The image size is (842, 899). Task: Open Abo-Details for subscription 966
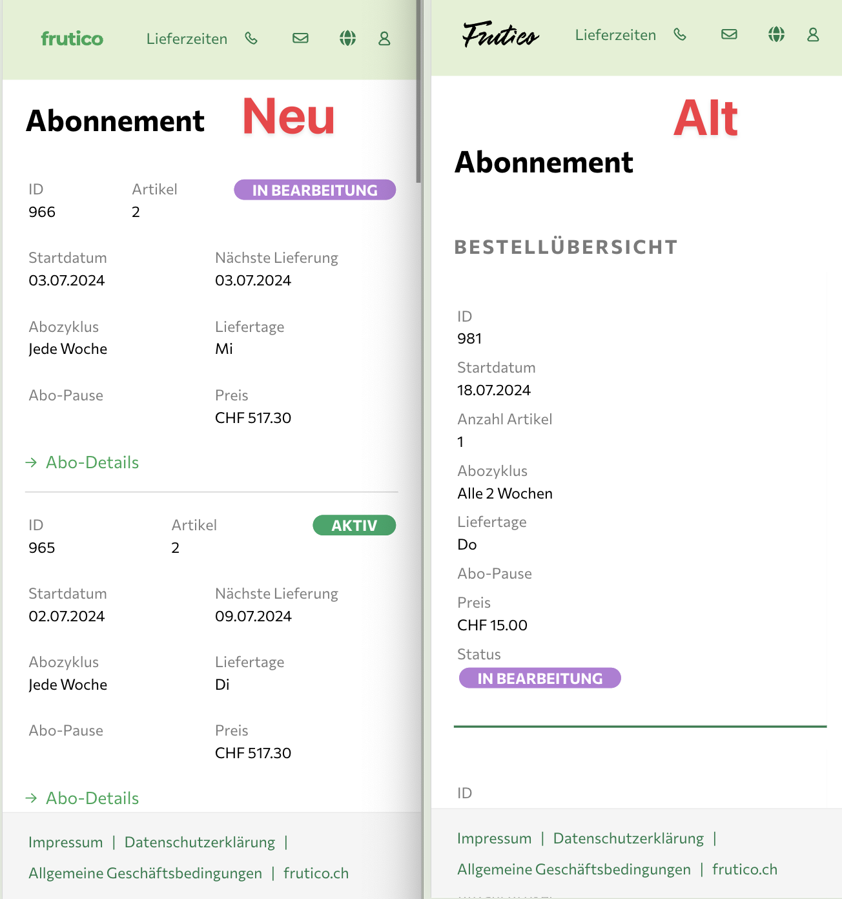pyautogui.click(x=92, y=462)
